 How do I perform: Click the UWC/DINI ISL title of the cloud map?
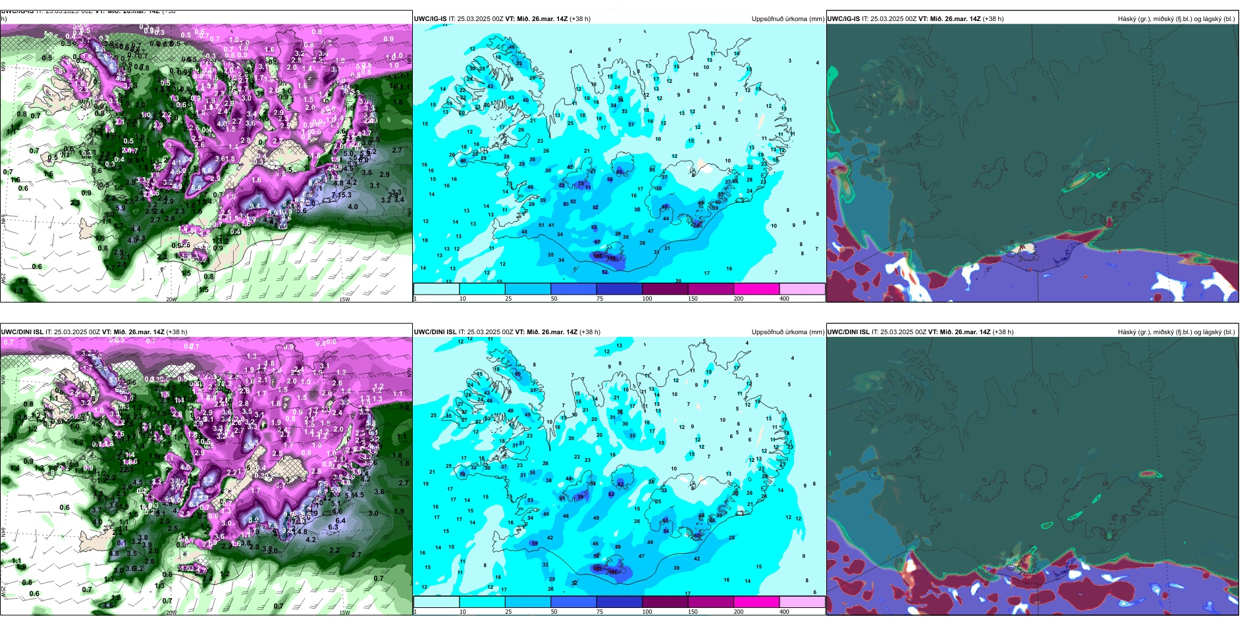[x=920, y=332]
